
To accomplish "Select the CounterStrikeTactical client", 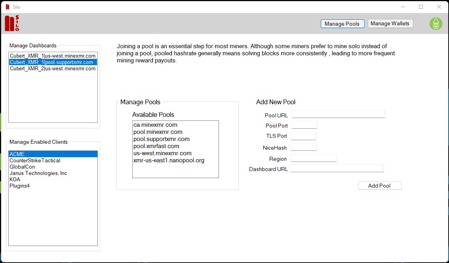I will point(35,161).
